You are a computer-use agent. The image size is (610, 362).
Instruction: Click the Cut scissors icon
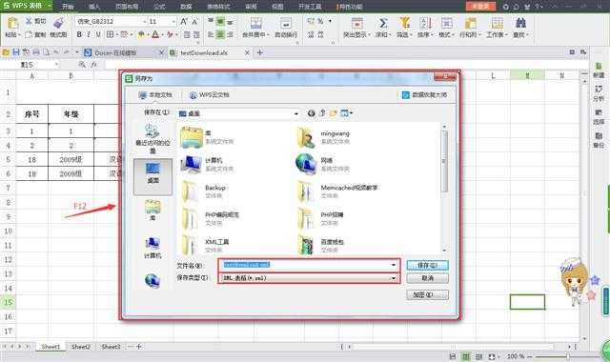click(x=29, y=21)
